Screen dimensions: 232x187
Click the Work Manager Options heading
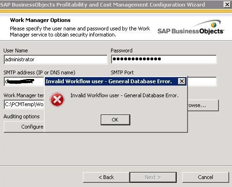click(x=40, y=20)
